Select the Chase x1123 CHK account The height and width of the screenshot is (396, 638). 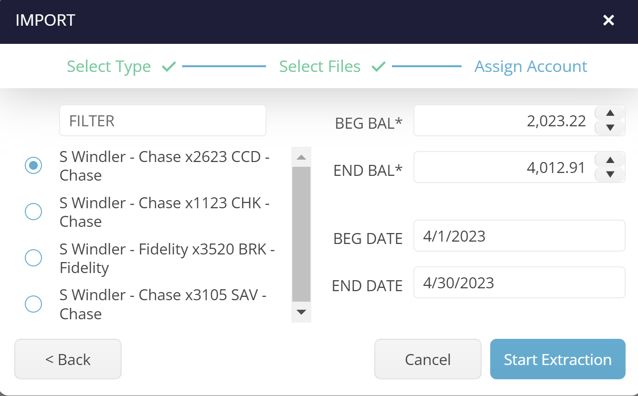tap(33, 212)
